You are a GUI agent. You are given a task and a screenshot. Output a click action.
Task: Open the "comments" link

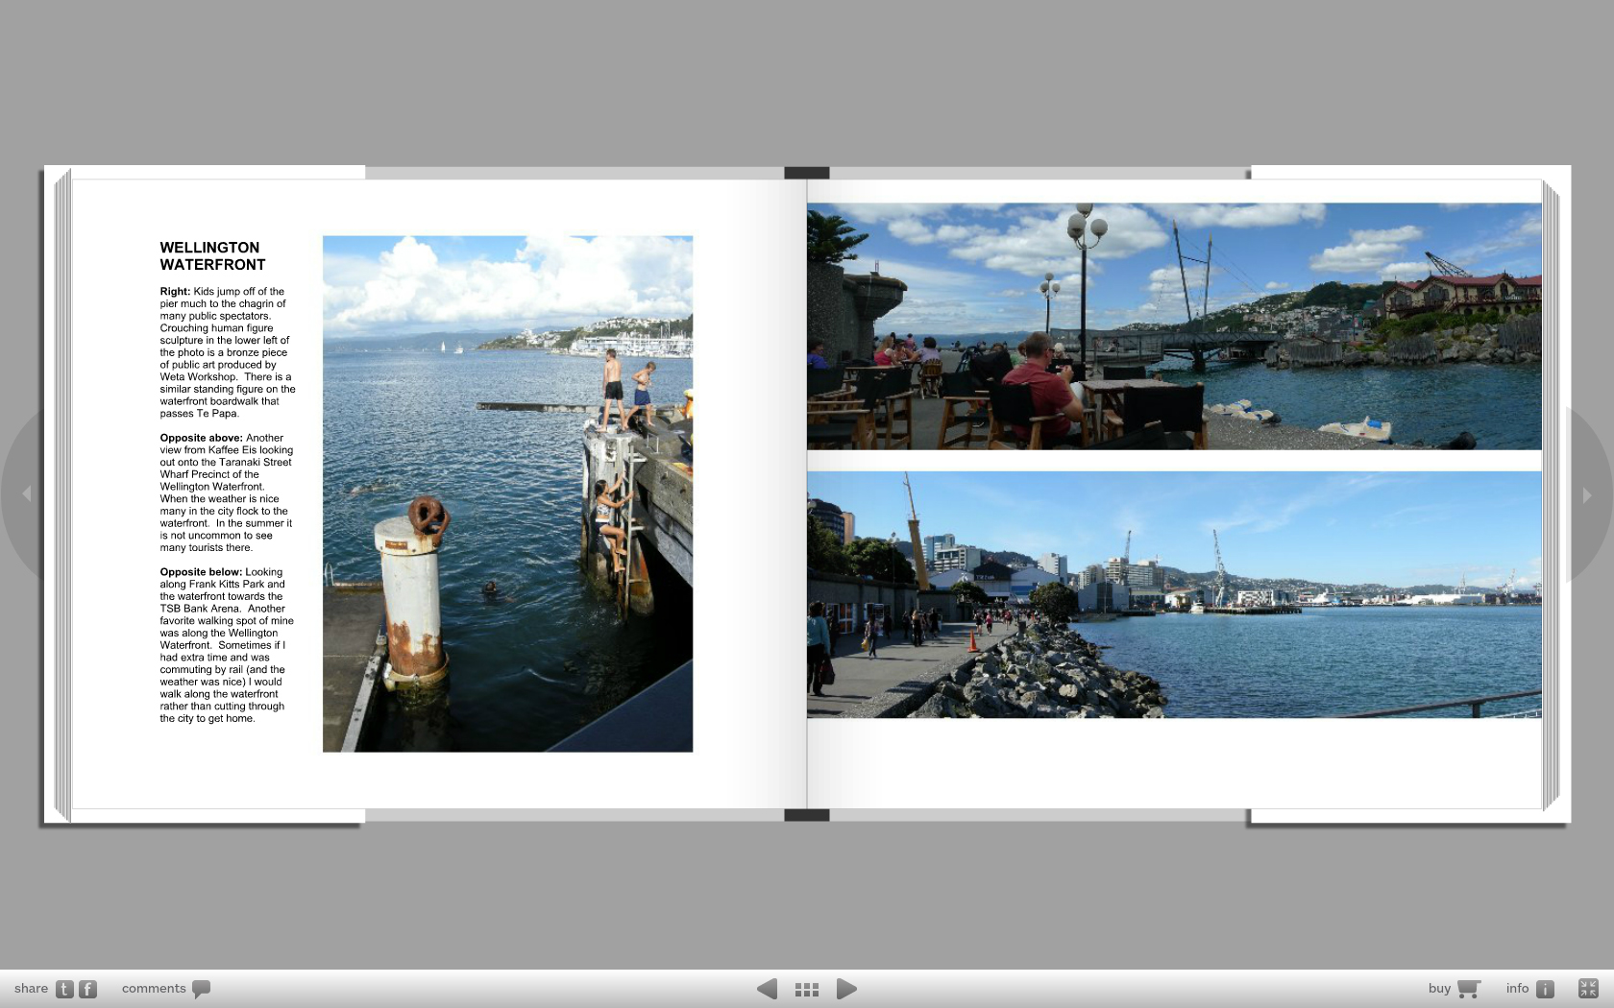point(154,989)
